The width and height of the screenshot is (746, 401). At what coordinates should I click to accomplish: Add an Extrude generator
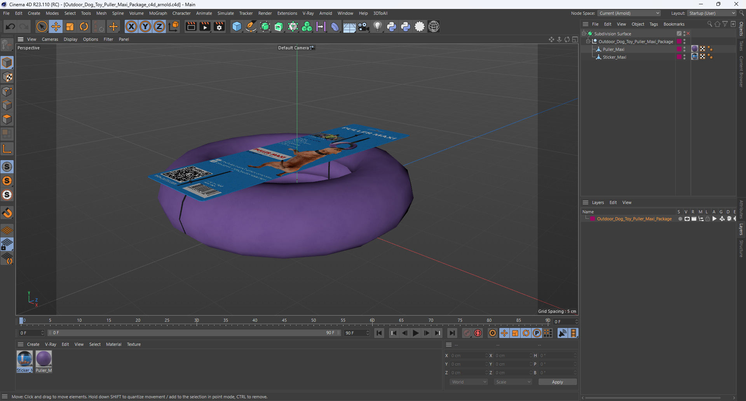coord(279,27)
